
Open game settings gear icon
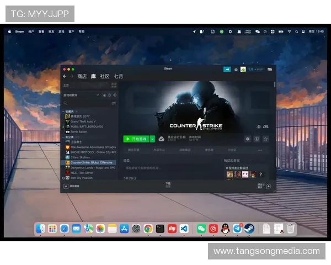[248, 139]
